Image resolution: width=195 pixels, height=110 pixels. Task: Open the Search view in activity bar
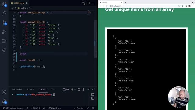4,13
